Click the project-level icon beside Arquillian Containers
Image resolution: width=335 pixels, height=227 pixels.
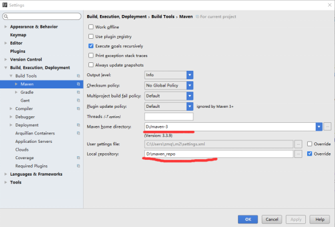[78, 133]
